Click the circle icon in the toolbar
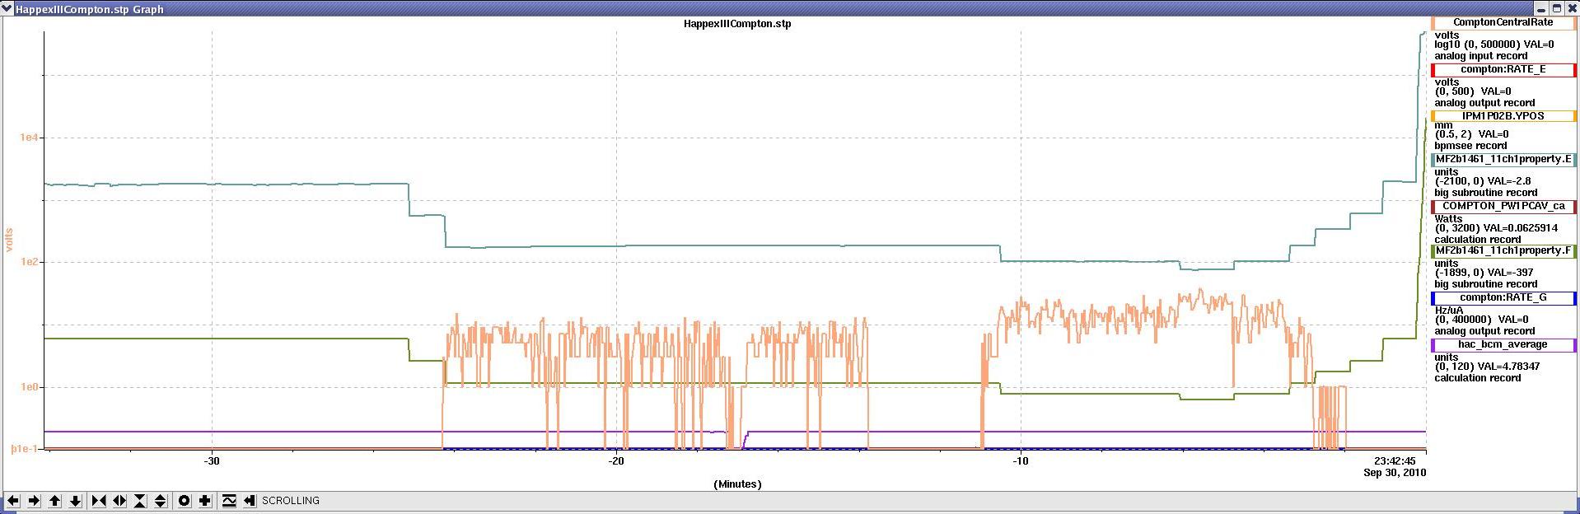 (185, 501)
